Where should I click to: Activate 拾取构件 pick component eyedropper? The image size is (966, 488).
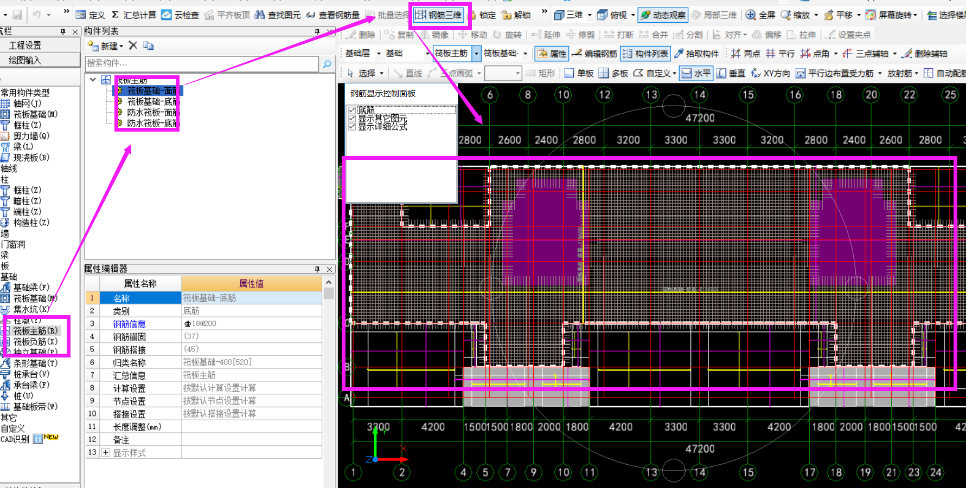click(697, 53)
